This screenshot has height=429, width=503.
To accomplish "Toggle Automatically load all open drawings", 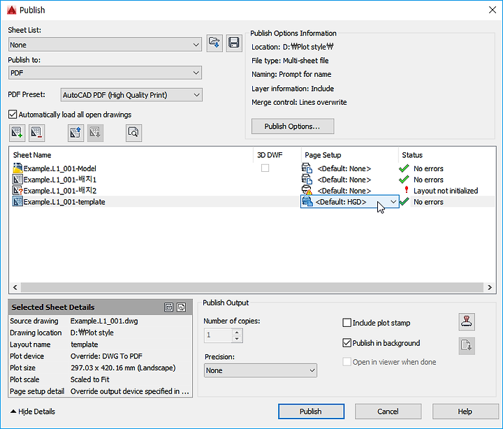I will (x=13, y=115).
